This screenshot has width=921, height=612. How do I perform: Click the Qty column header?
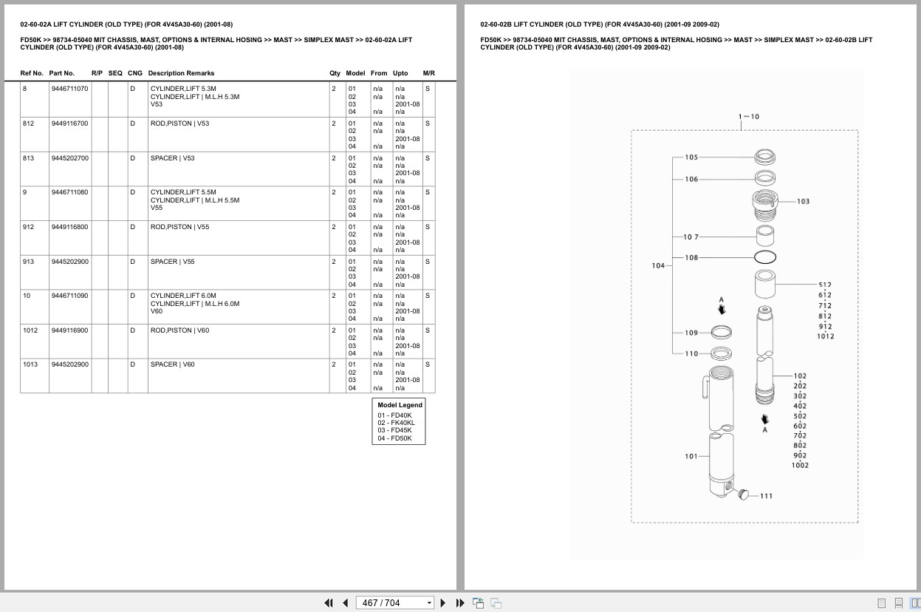[335, 73]
